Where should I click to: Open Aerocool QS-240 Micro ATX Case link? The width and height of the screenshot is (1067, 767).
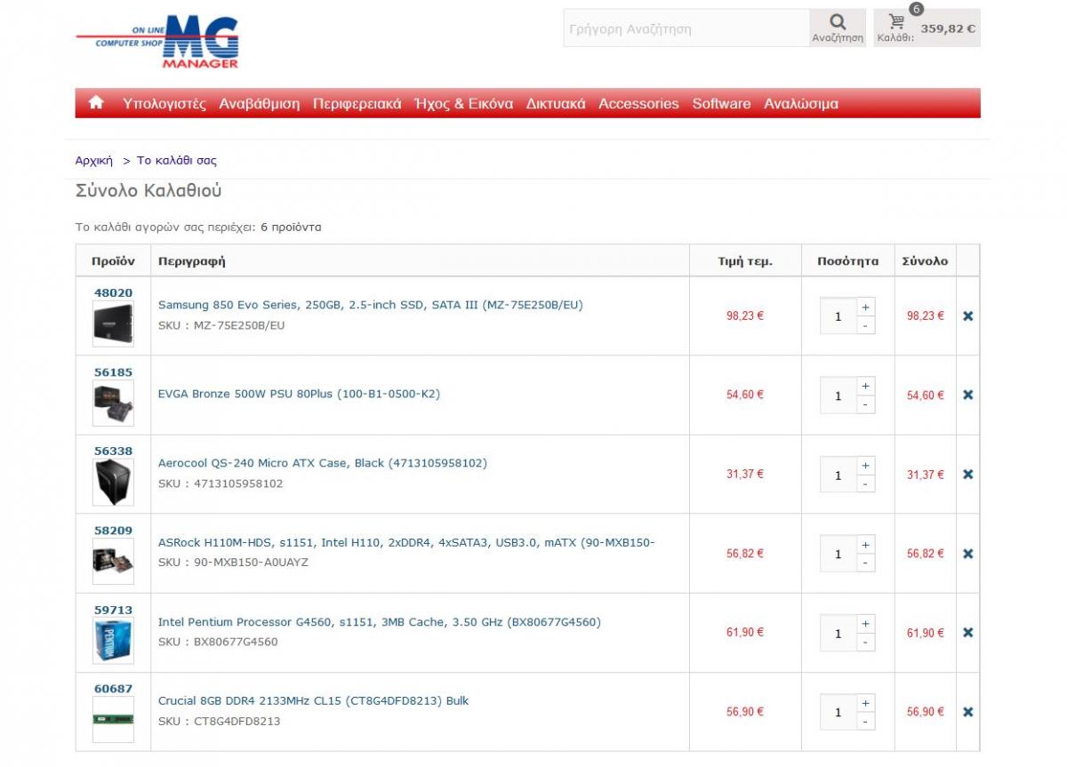(x=323, y=463)
